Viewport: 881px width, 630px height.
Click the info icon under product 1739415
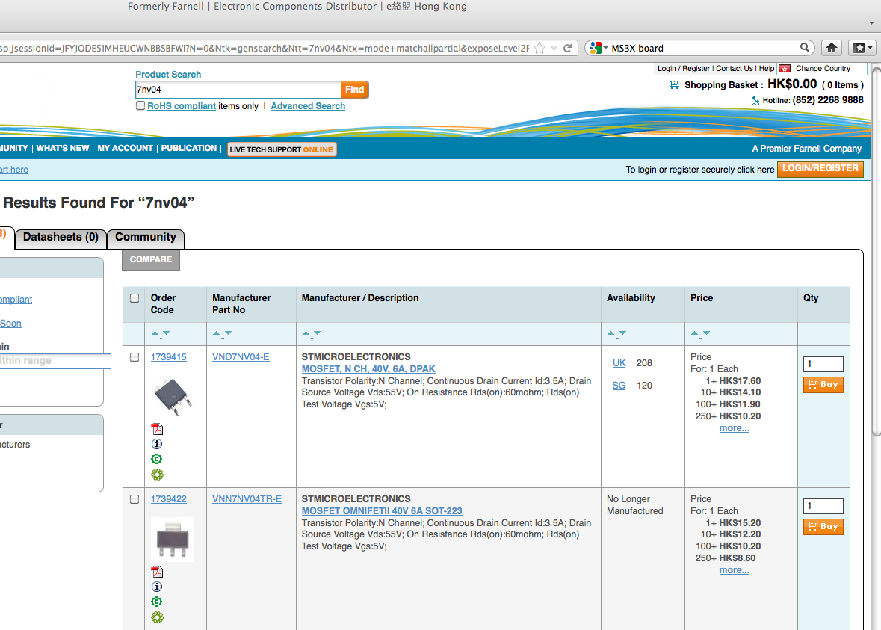coord(157,444)
